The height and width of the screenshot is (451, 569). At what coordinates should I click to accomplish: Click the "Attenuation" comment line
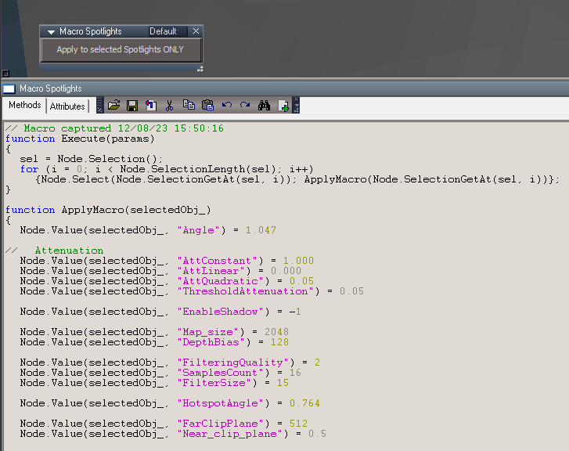pyautogui.click(x=55, y=251)
